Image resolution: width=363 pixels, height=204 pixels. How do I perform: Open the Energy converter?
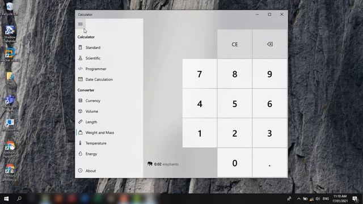click(109, 154)
